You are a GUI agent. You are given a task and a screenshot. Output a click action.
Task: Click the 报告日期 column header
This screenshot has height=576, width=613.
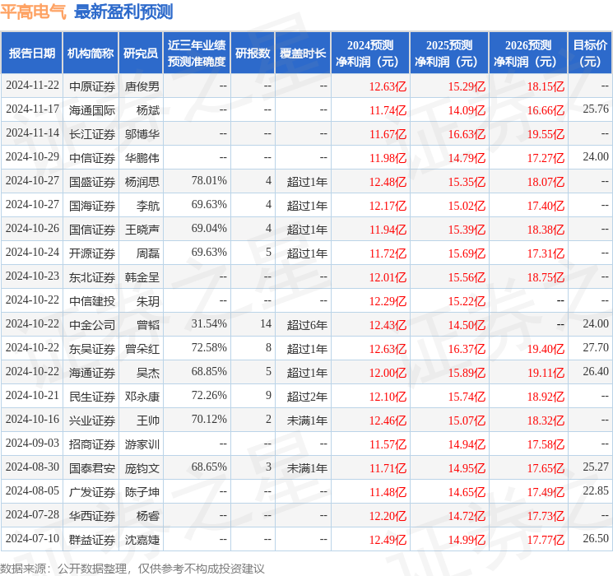tap(31, 53)
